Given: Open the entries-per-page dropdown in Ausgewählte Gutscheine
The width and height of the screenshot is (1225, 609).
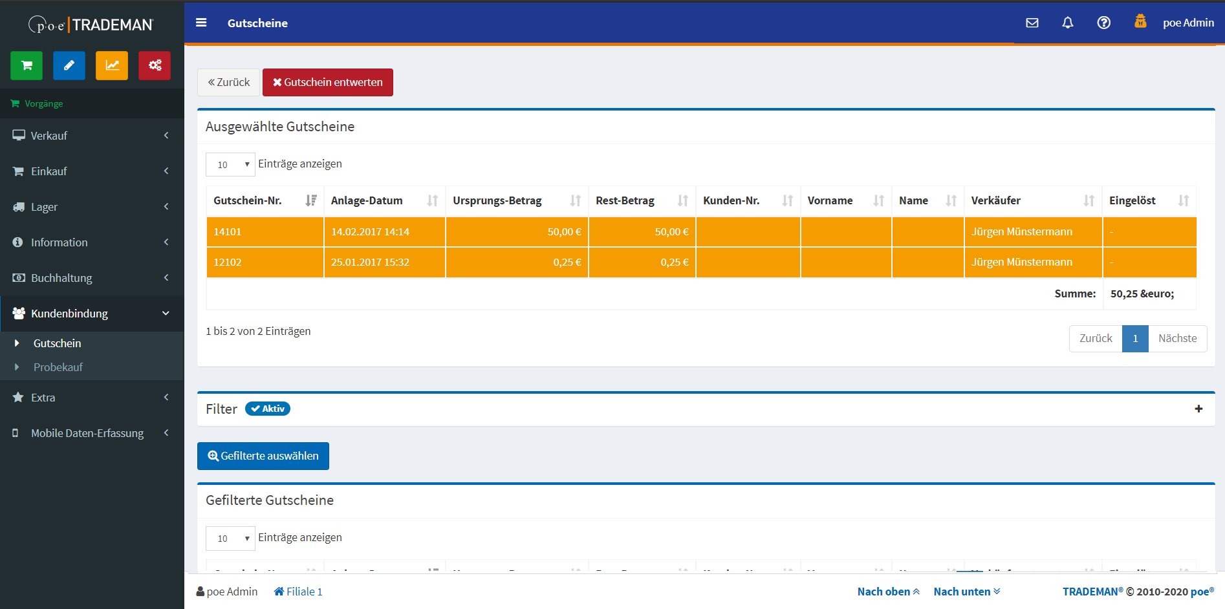Looking at the screenshot, I should 230,164.
